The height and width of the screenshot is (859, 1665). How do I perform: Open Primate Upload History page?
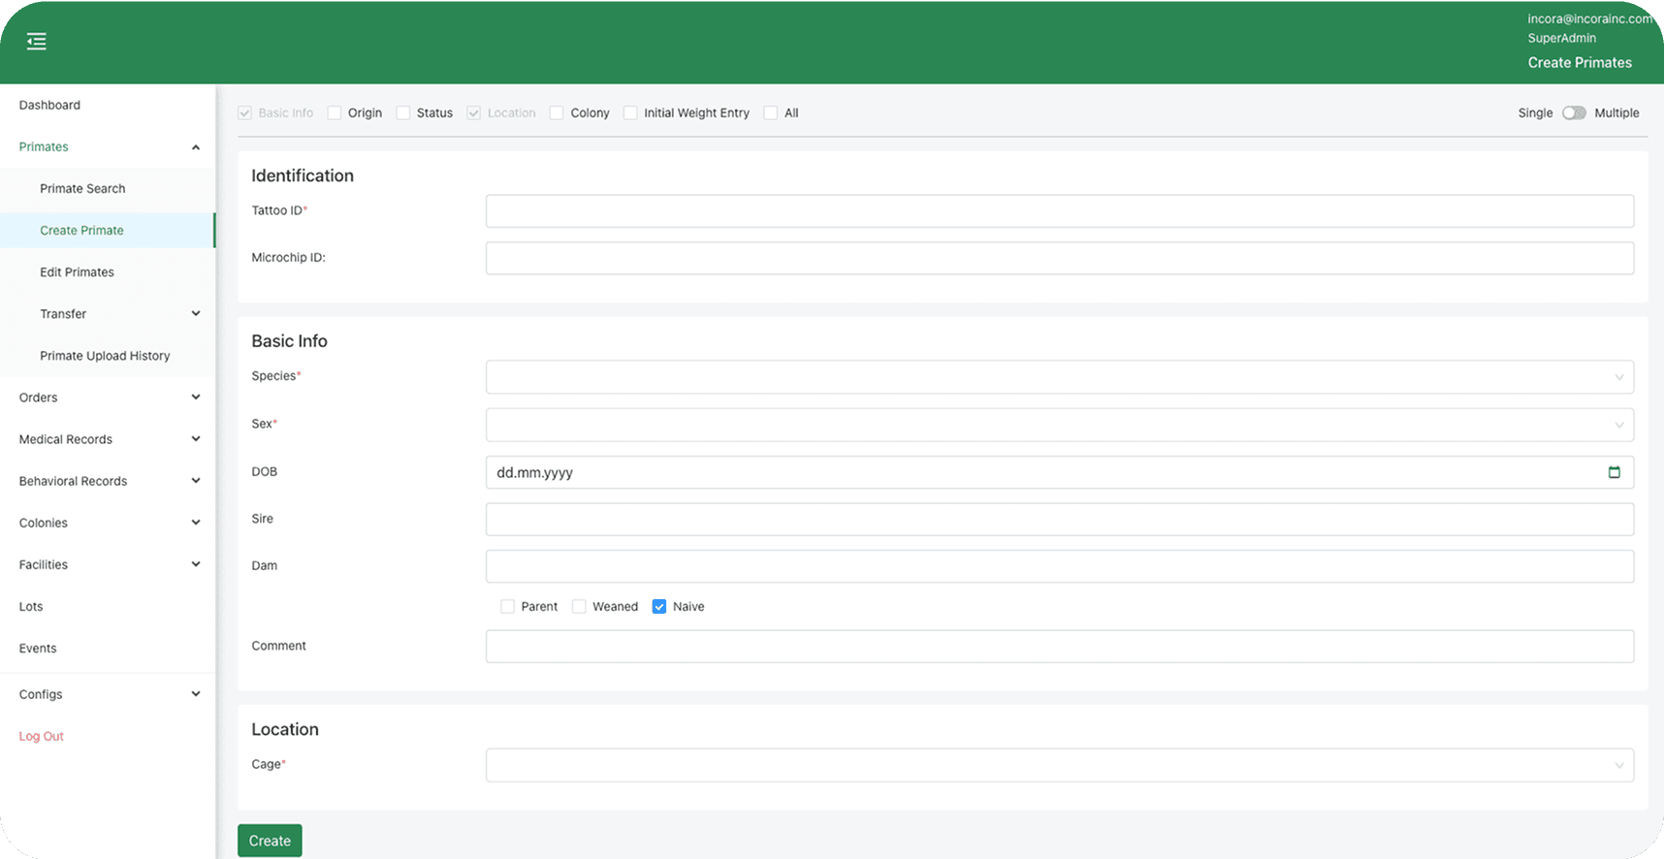tap(105, 356)
